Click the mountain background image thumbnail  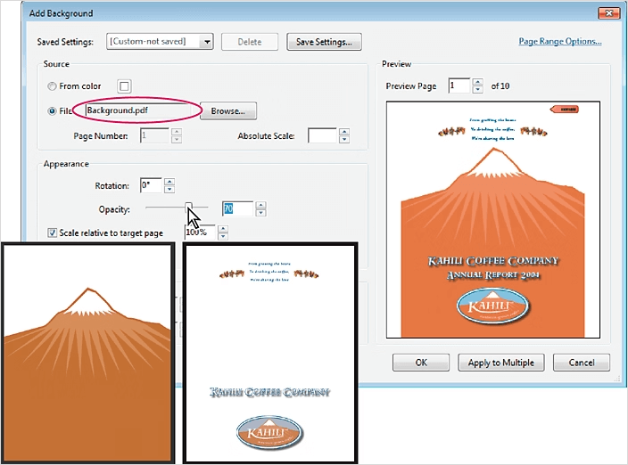coord(87,353)
